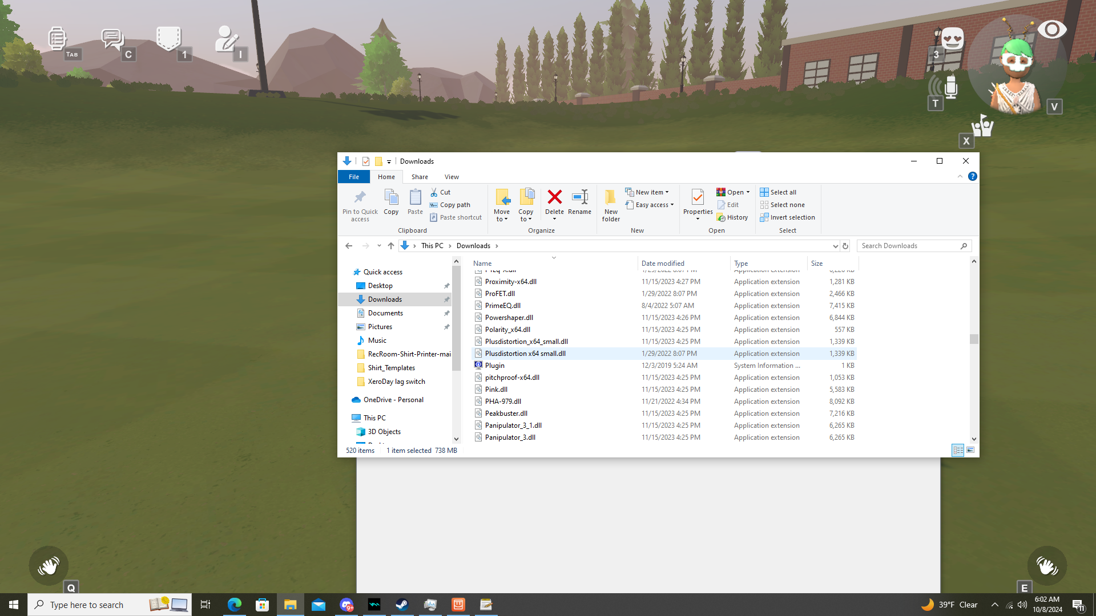Viewport: 1096px width, 616px height.
Task: Toggle the eye visibility icon top right
Action: (1051, 29)
